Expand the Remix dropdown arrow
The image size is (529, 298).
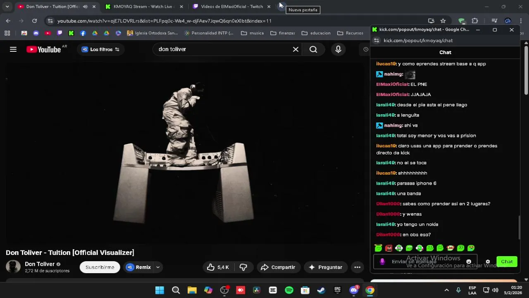(x=158, y=267)
